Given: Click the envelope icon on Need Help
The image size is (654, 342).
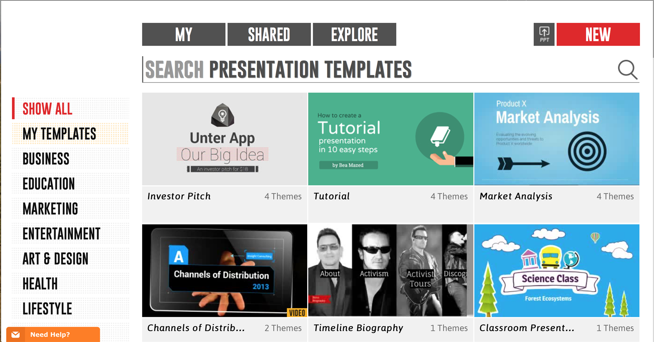Looking at the screenshot, I should click(x=16, y=335).
